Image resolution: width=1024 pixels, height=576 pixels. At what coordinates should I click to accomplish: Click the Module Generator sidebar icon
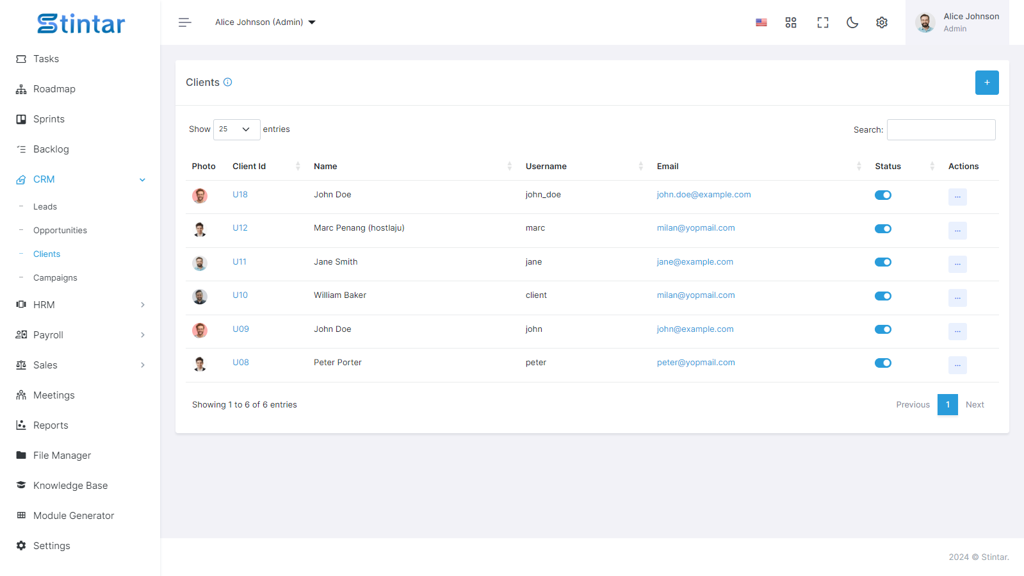click(21, 516)
